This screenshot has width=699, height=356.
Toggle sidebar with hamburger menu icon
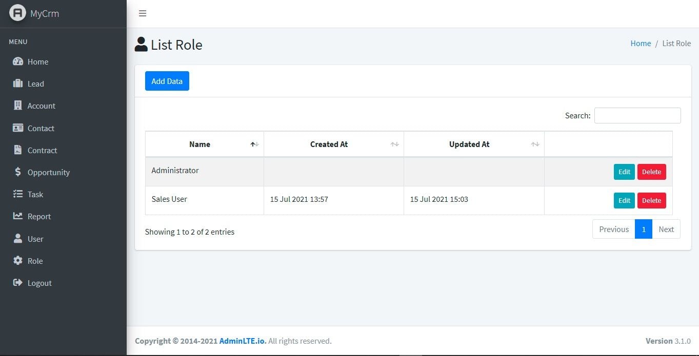pos(143,13)
